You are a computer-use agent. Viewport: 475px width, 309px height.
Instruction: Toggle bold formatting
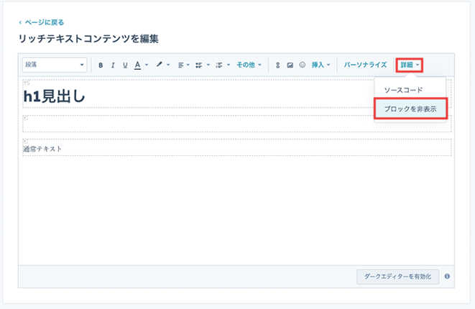click(101, 65)
